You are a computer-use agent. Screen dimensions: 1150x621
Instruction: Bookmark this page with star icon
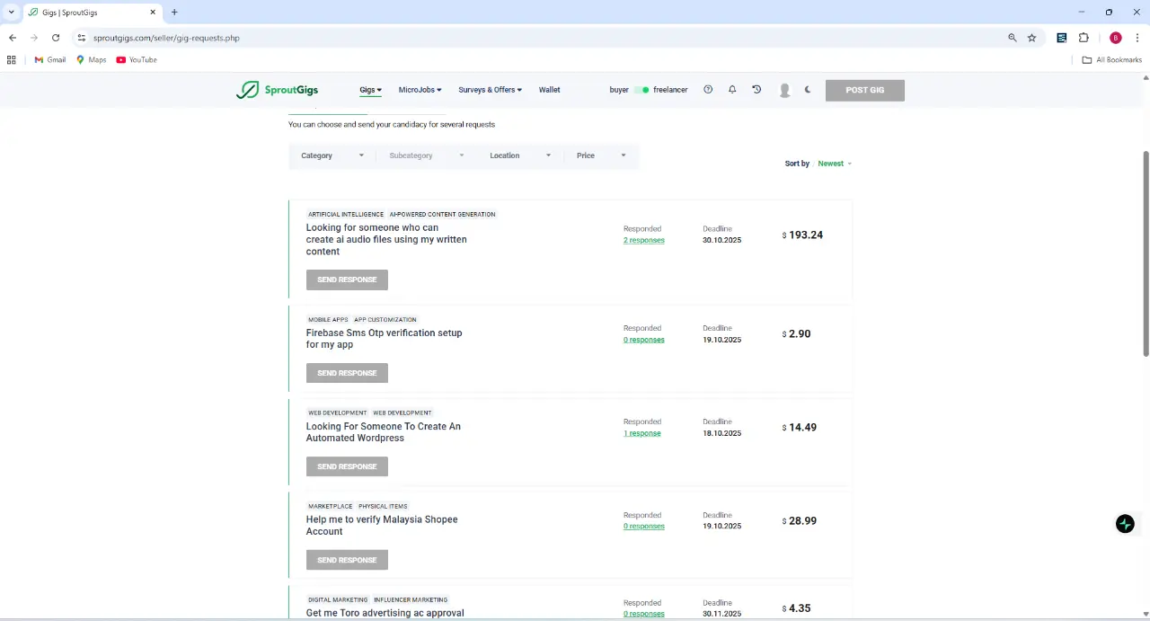point(1032,38)
